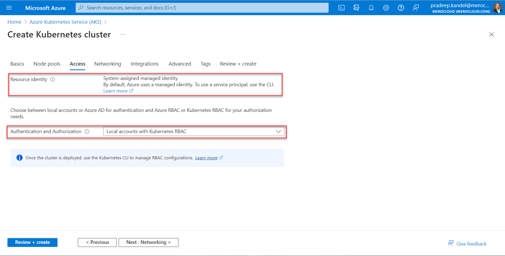Open the Notifications bell
The image size is (505, 256).
(x=371, y=7)
